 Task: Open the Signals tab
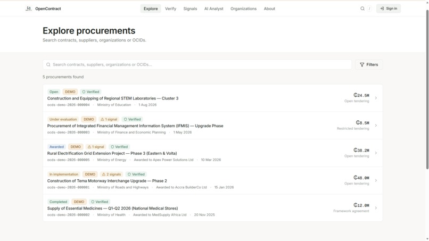pos(190,9)
